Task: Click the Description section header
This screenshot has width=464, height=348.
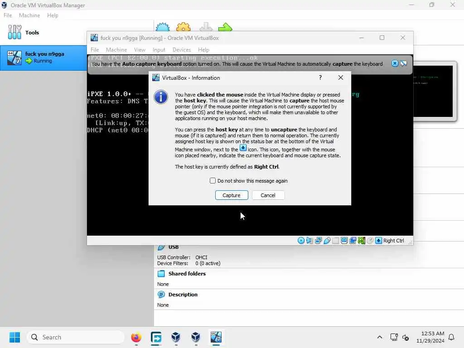Action: 183,295
